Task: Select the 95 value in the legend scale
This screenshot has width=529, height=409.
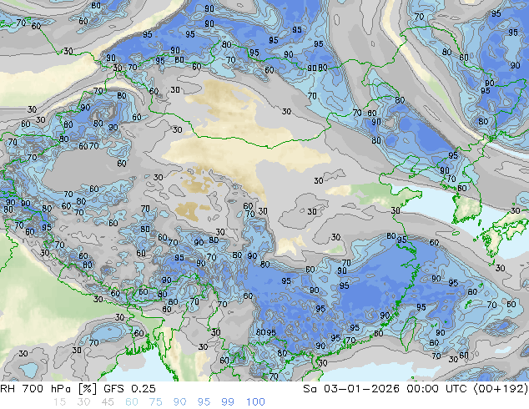Action: pyautogui.click(x=204, y=402)
